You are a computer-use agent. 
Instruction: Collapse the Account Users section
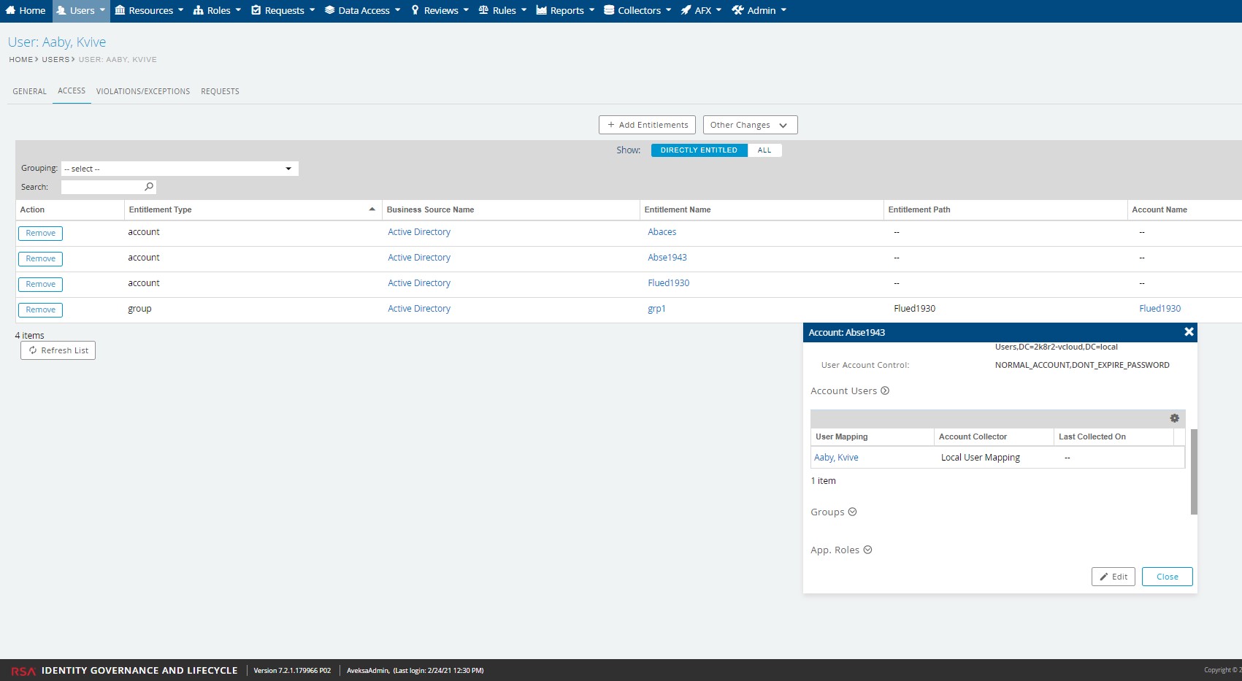[885, 390]
